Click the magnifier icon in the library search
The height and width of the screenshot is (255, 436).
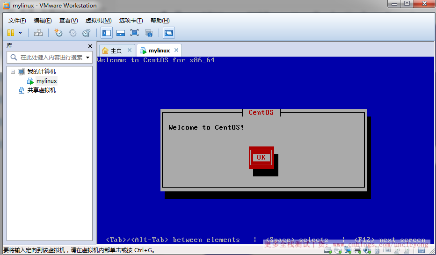pyautogui.click(x=14, y=58)
